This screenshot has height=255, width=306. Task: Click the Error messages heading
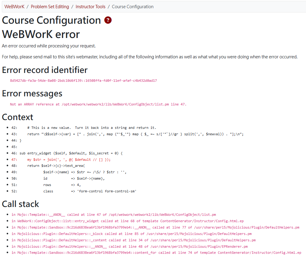(x=32, y=94)
